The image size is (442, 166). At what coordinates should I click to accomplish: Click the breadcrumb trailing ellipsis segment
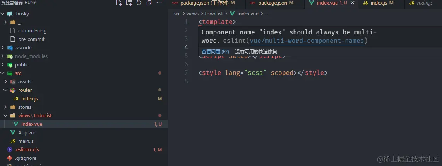[x=266, y=14]
